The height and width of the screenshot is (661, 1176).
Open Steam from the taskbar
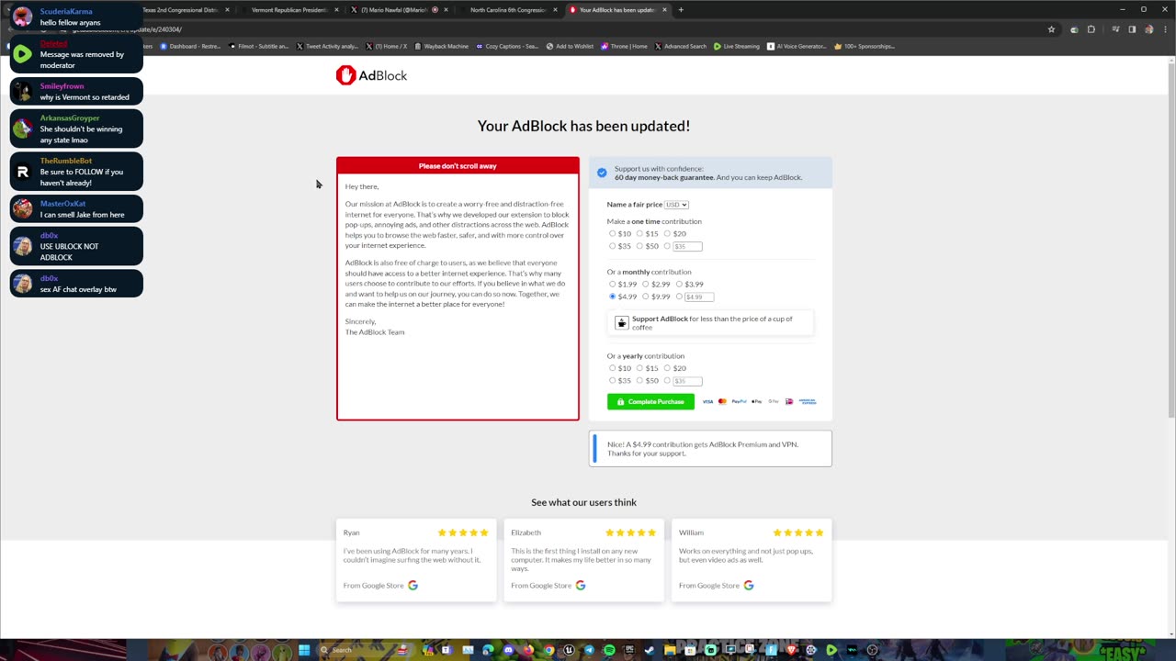click(650, 650)
